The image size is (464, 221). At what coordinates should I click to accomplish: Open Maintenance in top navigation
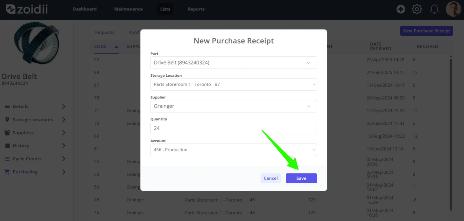tap(128, 9)
